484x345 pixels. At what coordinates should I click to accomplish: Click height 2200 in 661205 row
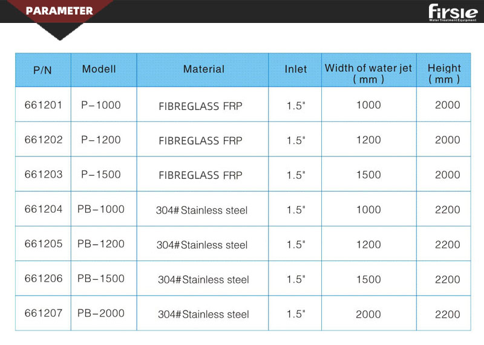(448, 245)
